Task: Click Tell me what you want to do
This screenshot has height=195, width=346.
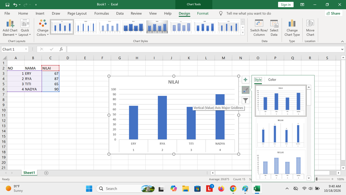Action: point(248,14)
